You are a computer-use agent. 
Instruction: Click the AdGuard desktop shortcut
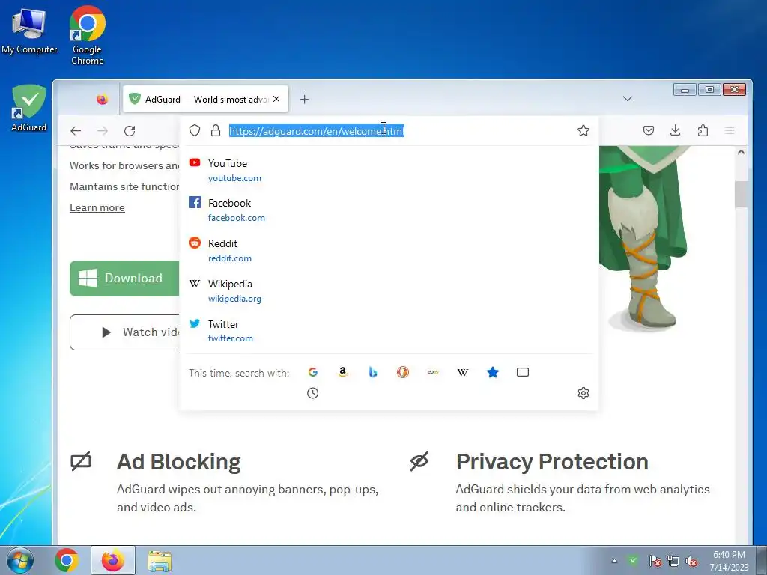(x=29, y=109)
